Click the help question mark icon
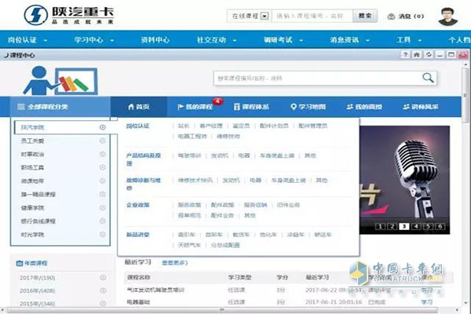This screenshot has width=471, height=314. coord(406,54)
